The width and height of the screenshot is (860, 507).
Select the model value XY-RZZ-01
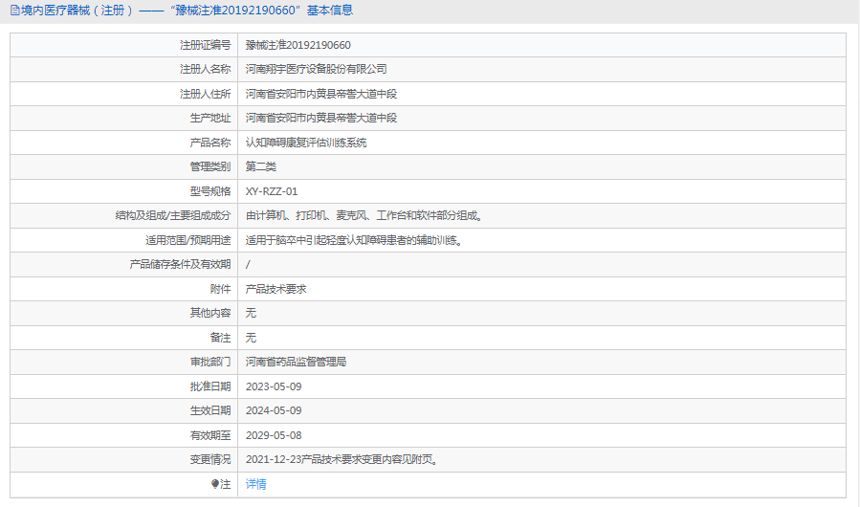pos(272,191)
